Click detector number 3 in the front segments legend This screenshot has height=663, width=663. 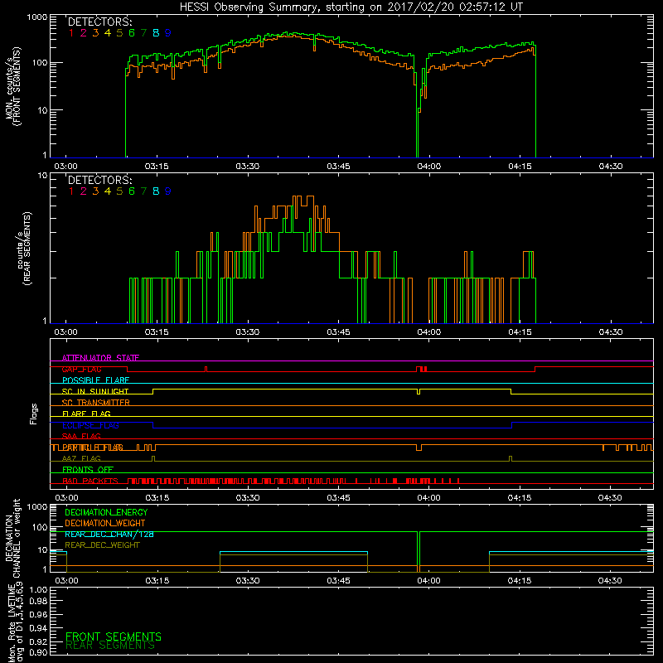pos(95,33)
